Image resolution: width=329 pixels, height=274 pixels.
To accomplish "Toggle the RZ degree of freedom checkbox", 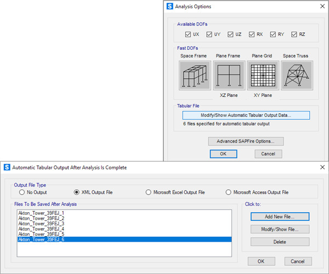I will [295, 34].
